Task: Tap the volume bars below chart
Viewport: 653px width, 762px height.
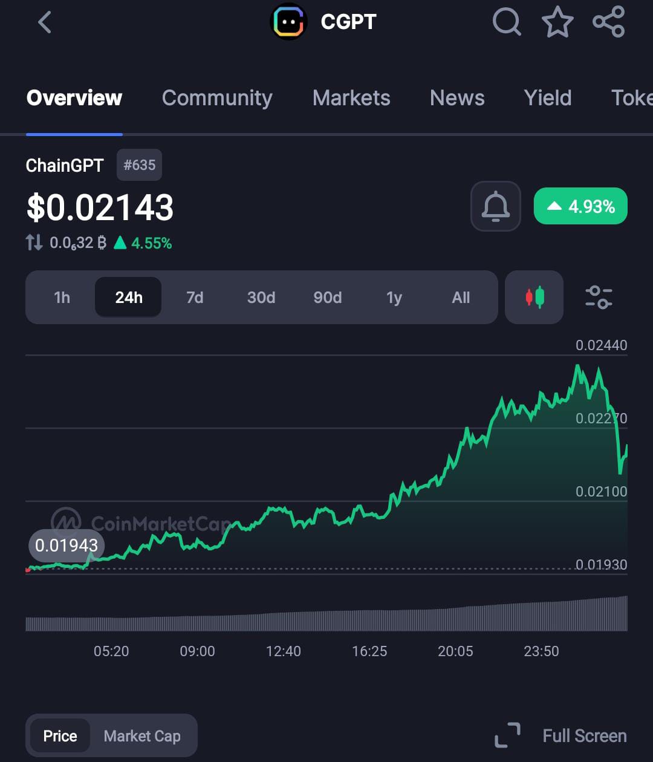Action: [326, 614]
